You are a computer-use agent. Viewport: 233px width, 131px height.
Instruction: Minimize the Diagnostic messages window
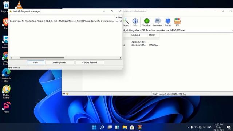[x=104, y=11]
